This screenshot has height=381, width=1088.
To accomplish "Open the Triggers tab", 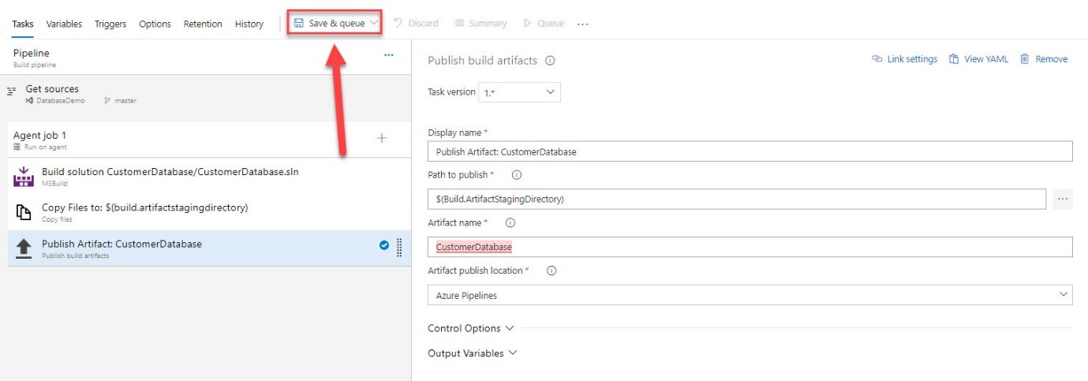I will (x=110, y=24).
